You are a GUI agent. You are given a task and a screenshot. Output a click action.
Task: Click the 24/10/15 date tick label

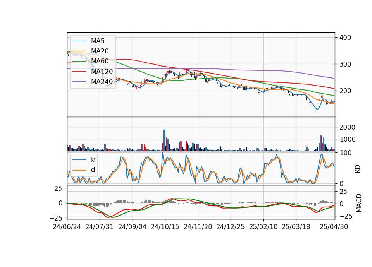pos(165,227)
